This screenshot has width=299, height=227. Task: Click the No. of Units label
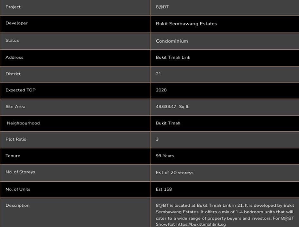click(18, 189)
